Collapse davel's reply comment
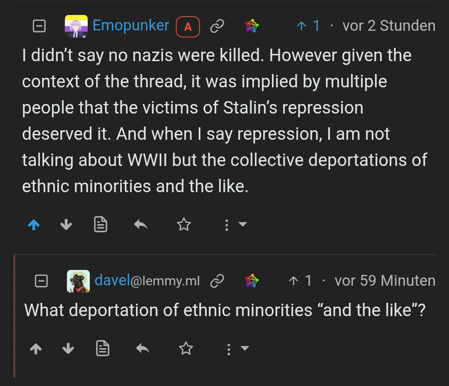Image resolution: width=449 pixels, height=386 pixels. (41, 281)
